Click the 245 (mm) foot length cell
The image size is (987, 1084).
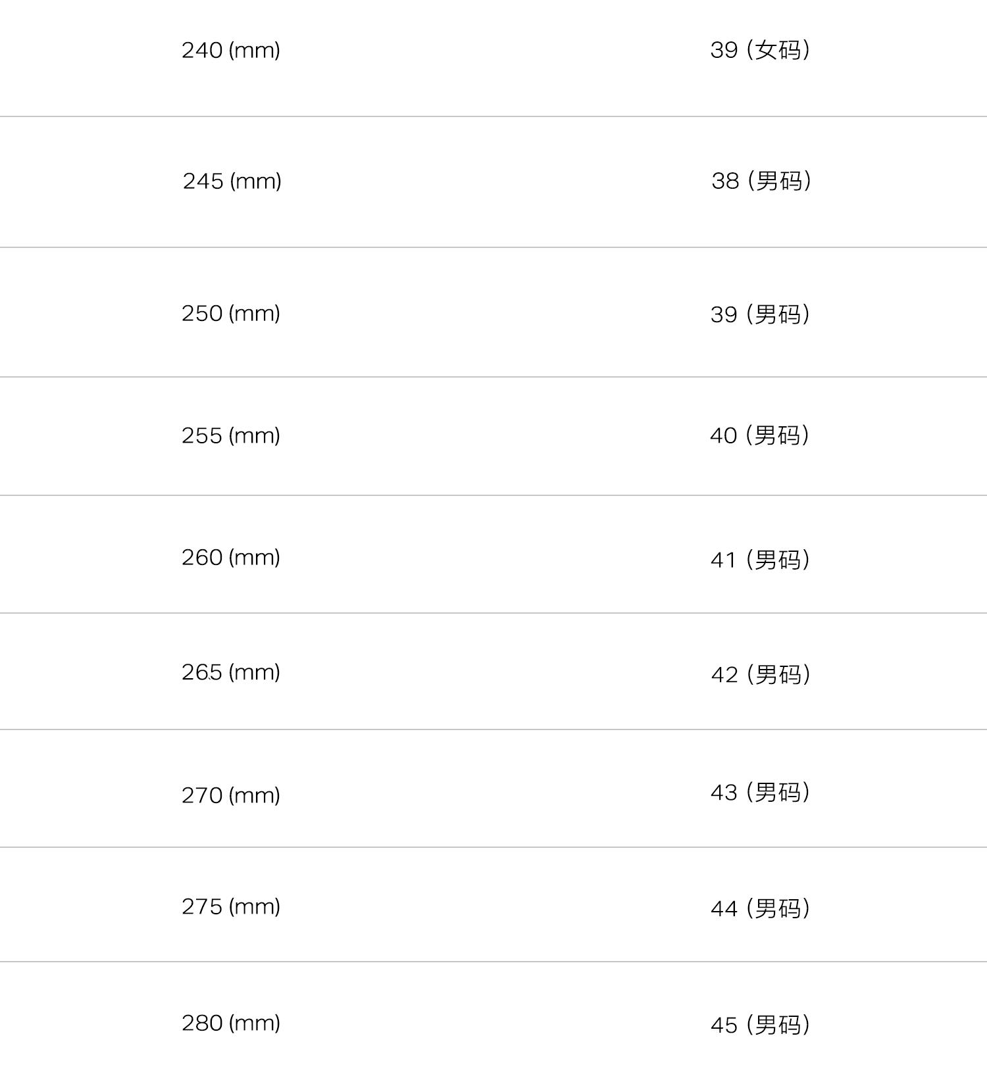click(232, 181)
